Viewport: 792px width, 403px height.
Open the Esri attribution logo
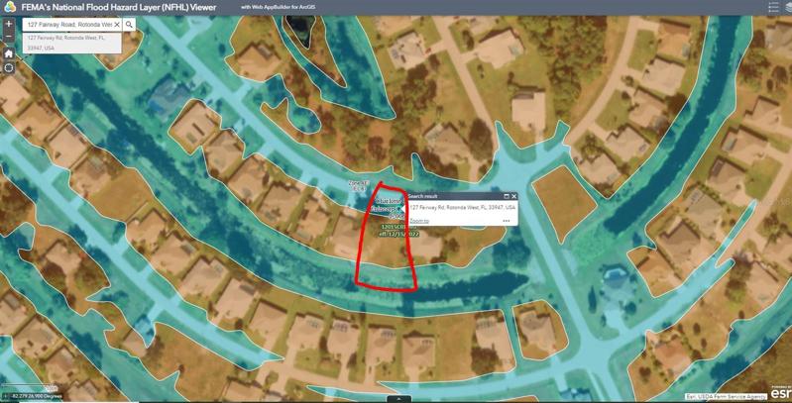(x=781, y=391)
